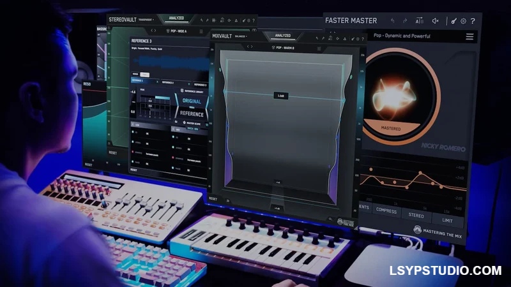Open the REFERENCE LIBRARY in Reference 3
Screen dimensions: 511x287
192,92
